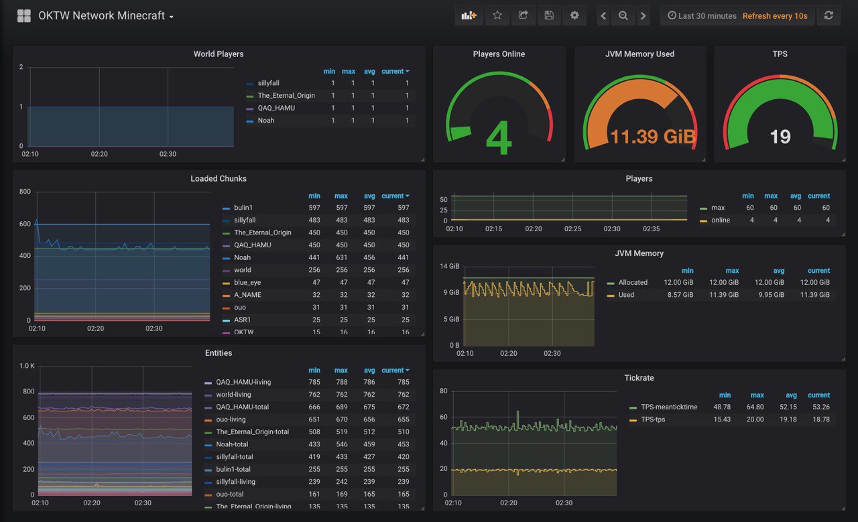This screenshot has width=858, height=522.
Task: Open the dashboards grid icon beside the title
Action: [24, 15]
